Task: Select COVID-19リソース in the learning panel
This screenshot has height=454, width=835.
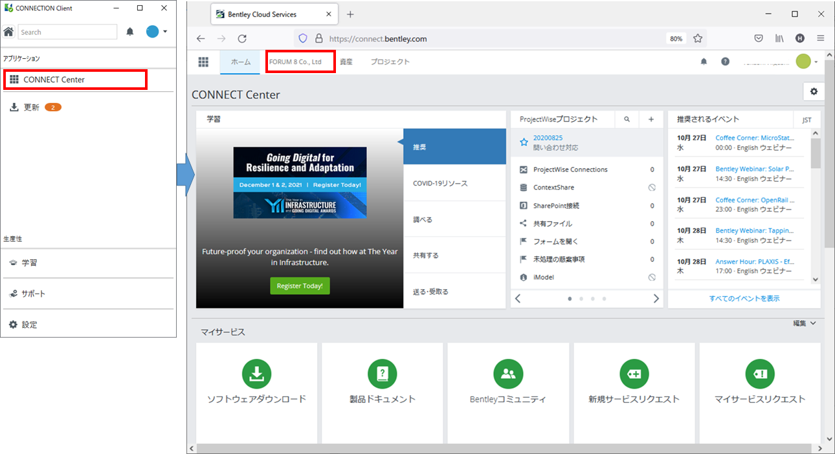Action: (x=454, y=183)
